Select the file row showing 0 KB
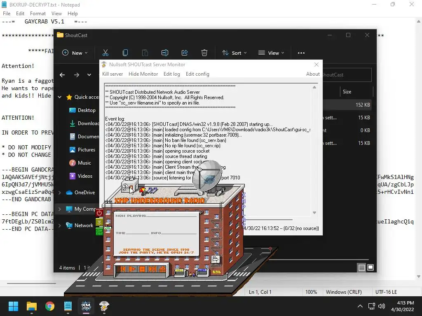 (347, 130)
